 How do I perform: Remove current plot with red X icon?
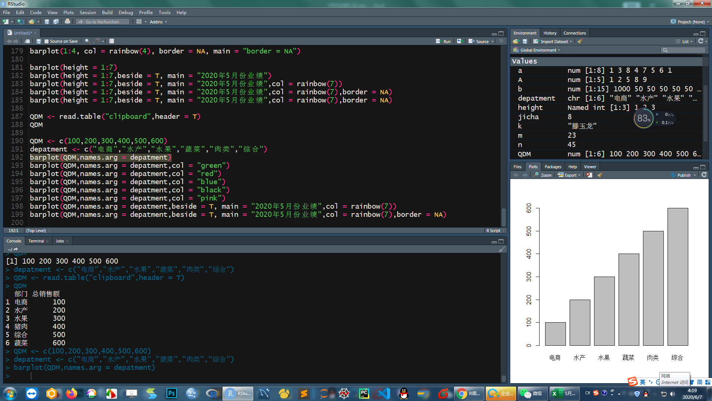(589, 175)
